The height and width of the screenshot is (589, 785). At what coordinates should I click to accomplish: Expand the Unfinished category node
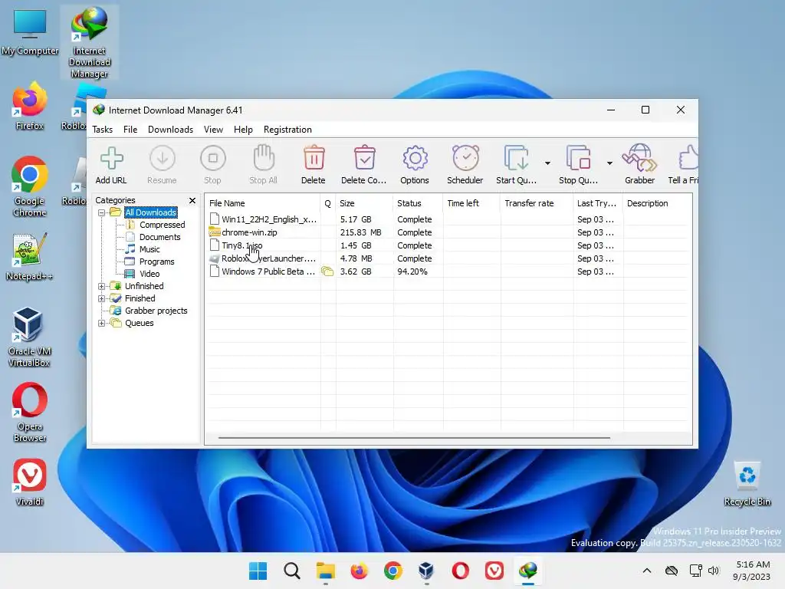tap(102, 287)
